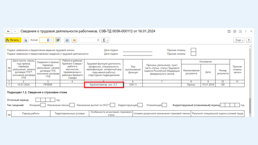The width and height of the screenshot is (258, 145).
Task: Click the send by email icon
Action: click(74, 40)
